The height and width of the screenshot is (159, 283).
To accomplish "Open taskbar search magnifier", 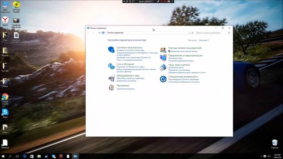I will click(x=10, y=156).
